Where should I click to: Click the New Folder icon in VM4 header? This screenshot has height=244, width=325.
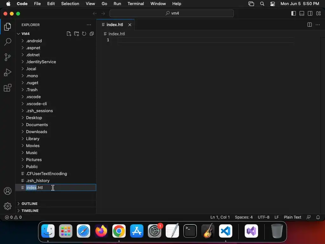tap(76, 34)
